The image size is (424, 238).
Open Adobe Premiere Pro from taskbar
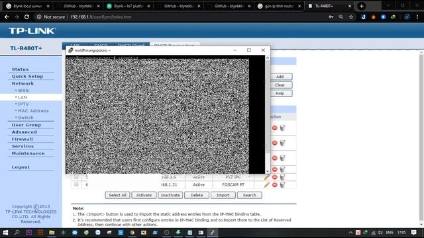pyautogui.click(x=28, y=232)
